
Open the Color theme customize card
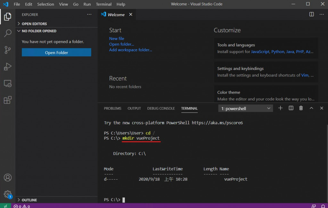click(266, 94)
